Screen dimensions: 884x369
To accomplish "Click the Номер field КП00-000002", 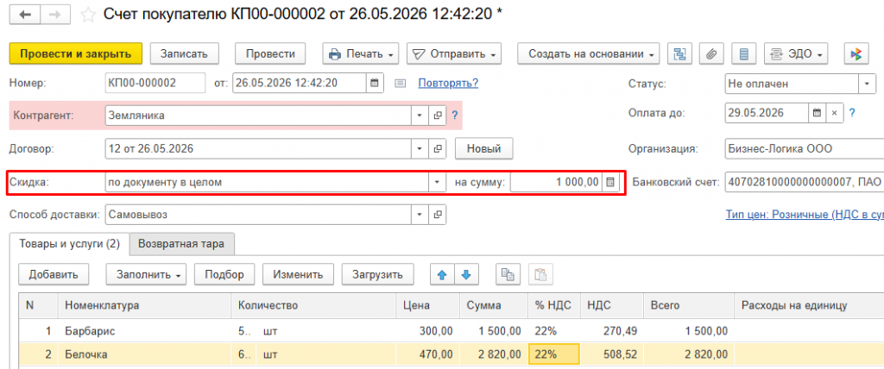I will coord(155,83).
